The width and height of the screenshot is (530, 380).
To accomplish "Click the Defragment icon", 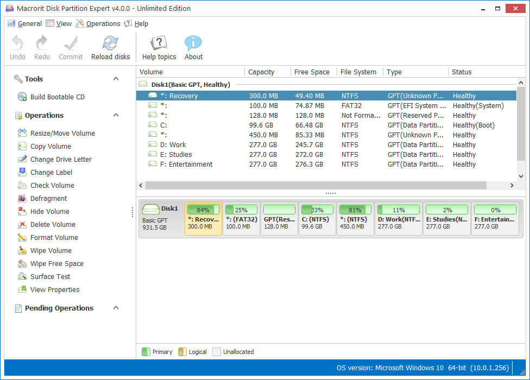I will (x=22, y=198).
